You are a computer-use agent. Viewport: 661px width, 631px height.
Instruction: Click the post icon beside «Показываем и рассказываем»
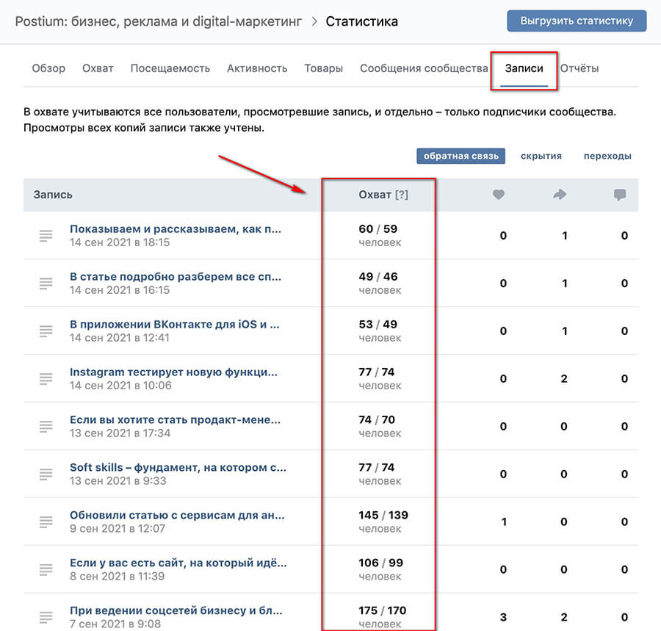pos(46,235)
